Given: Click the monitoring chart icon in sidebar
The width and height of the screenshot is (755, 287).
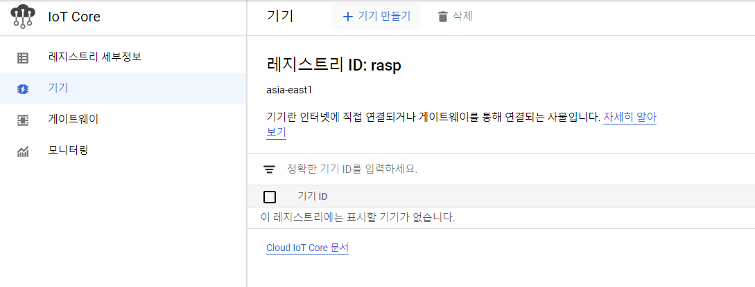Looking at the screenshot, I should 23,151.
